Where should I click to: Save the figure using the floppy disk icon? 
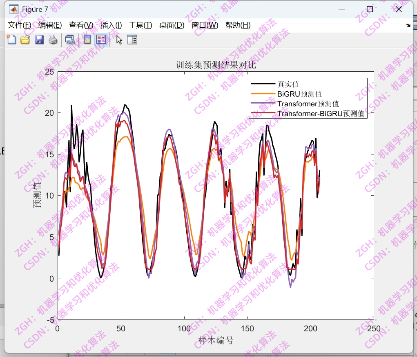click(39, 40)
